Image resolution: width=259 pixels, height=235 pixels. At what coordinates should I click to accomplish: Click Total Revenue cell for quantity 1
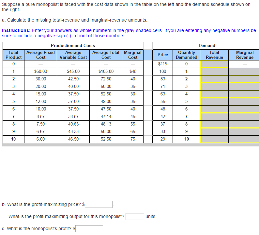point(214,72)
